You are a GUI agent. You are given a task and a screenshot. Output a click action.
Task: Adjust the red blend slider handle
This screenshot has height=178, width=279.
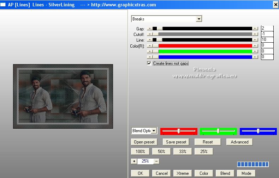tap(179, 131)
